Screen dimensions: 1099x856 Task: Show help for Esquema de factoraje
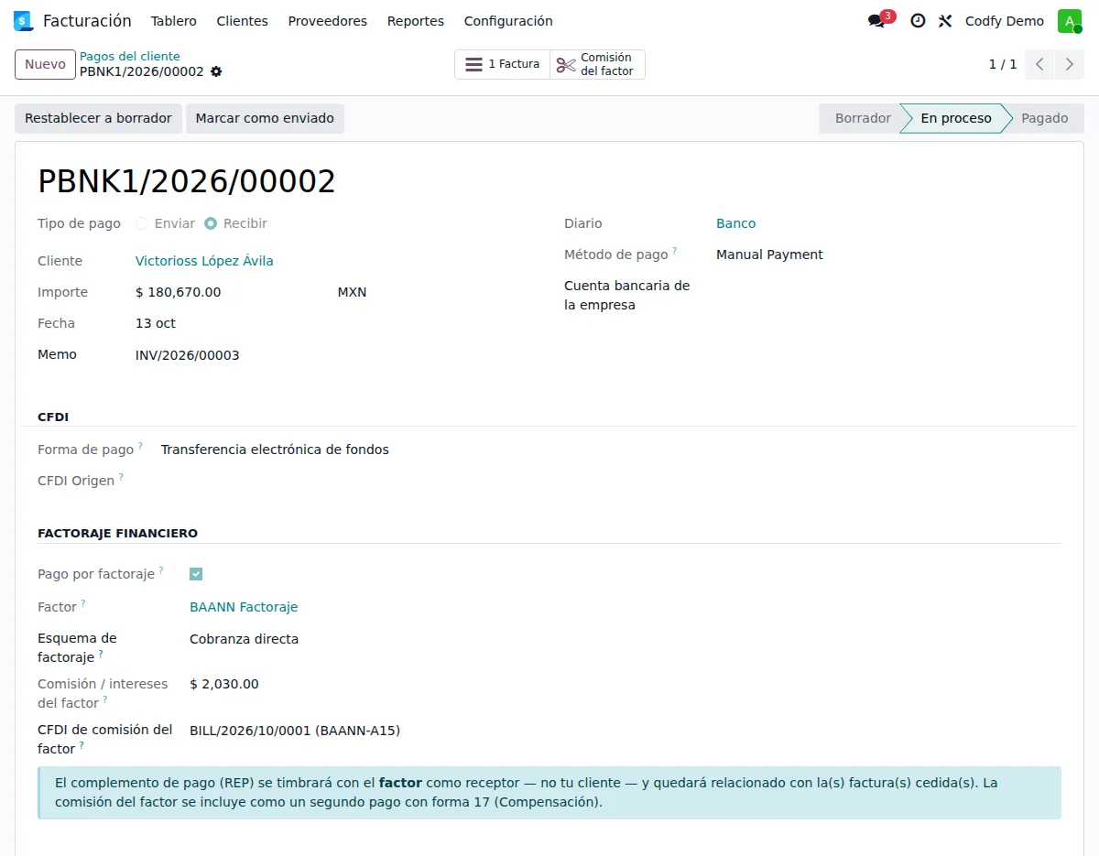[x=101, y=653]
